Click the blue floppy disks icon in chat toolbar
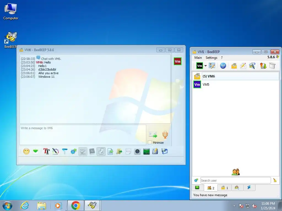Image resolution: width=282 pixels, height=211 pixels. 164,151
